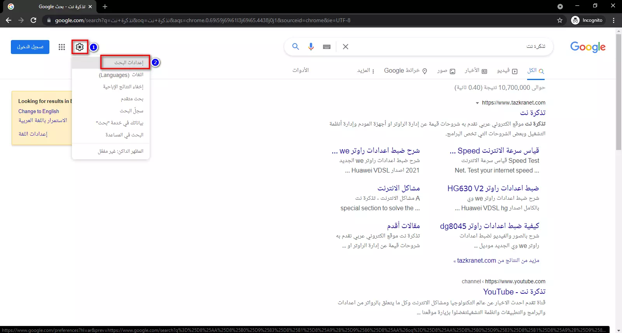The height and width of the screenshot is (333, 622).
Task: Open إعدادات اللغة language settings link
Action: [x=33, y=134]
